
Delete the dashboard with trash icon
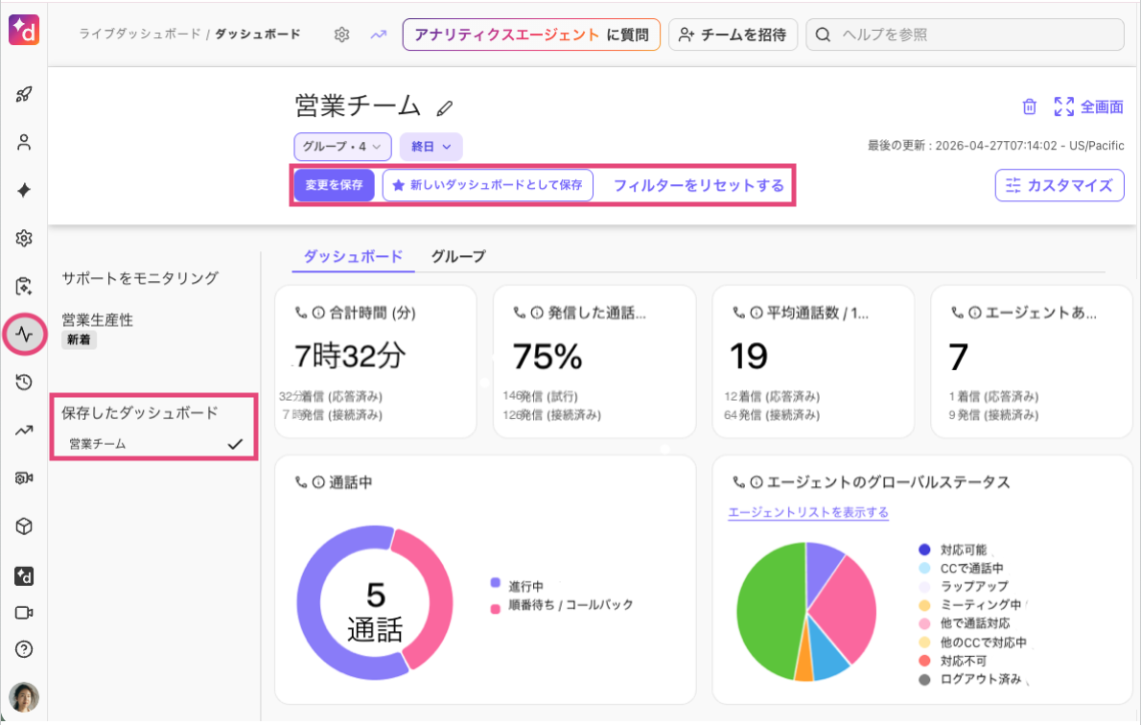click(x=1029, y=107)
